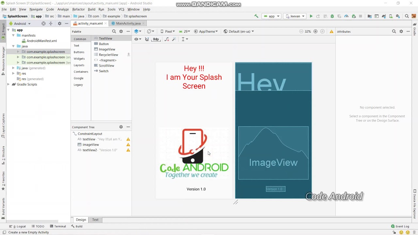
Task: Run the app with green play icon
Action: [x=311, y=16]
